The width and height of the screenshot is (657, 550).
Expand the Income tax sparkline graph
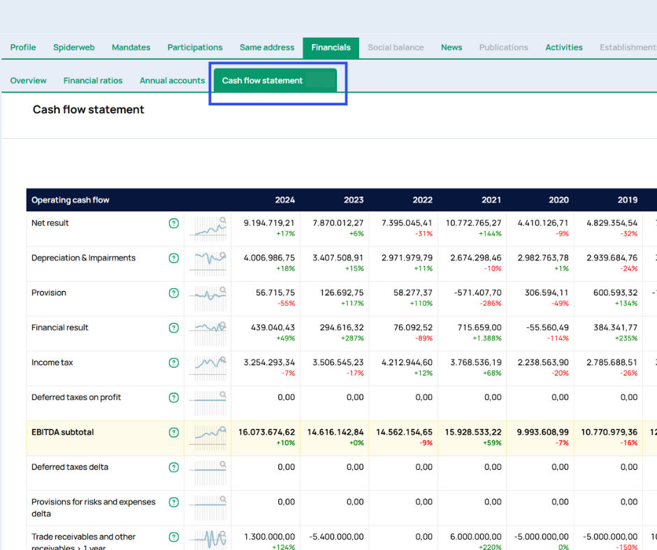[x=208, y=368]
